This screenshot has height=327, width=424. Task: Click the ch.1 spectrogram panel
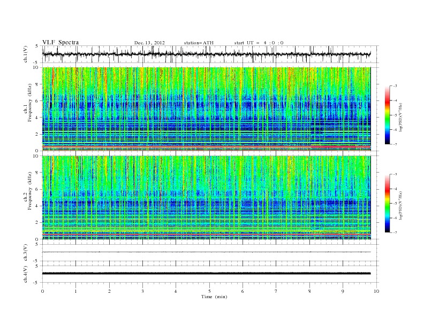click(x=206, y=109)
